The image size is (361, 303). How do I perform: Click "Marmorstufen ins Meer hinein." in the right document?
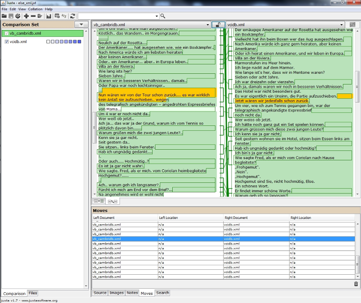[263, 63]
